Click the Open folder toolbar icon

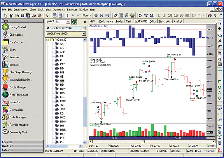click(x=17, y=16)
